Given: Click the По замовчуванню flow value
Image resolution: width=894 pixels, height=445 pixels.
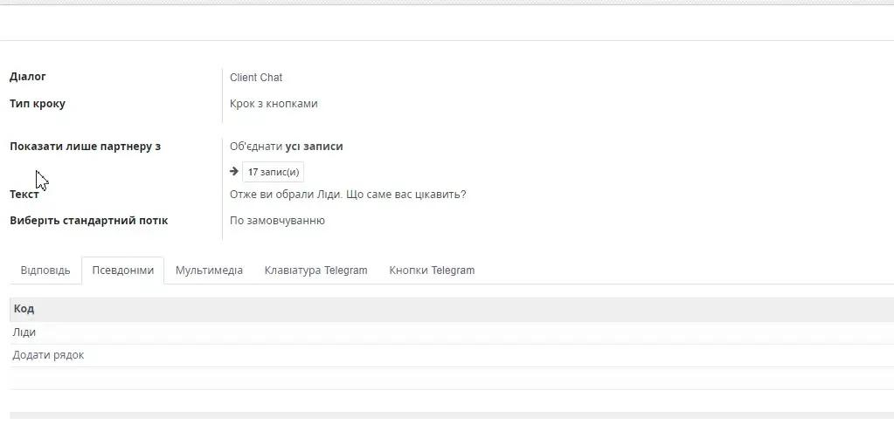Looking at the screenshot, I should [277, 221].
